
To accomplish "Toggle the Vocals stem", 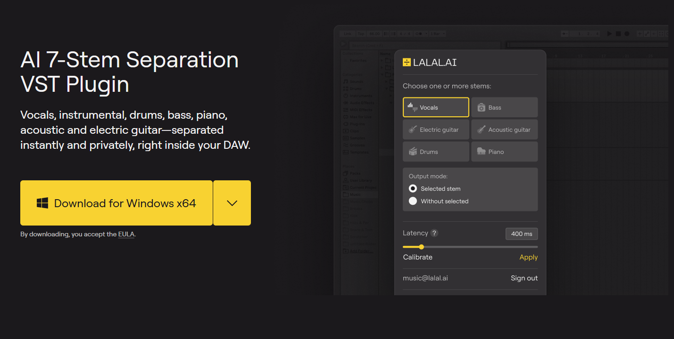I will pyautogui.click(x=436, y=107).
